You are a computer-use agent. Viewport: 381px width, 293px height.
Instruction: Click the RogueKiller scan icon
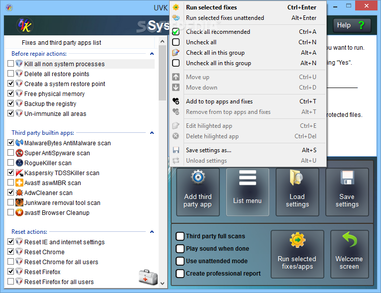[19, 163]
